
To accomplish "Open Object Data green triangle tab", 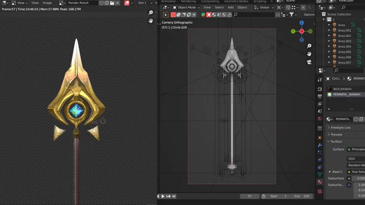I will point(319,174).
